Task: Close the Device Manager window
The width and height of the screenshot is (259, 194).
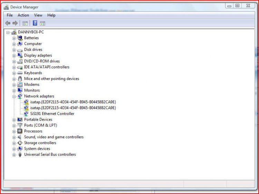Action: tap(248, 6)
